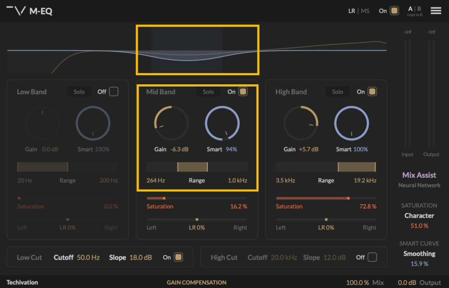Image resolution: width=449 pixels, height=288 pixels.
Task: Click the Mix Assist Neural Network button
Action: tap(419, 179)
